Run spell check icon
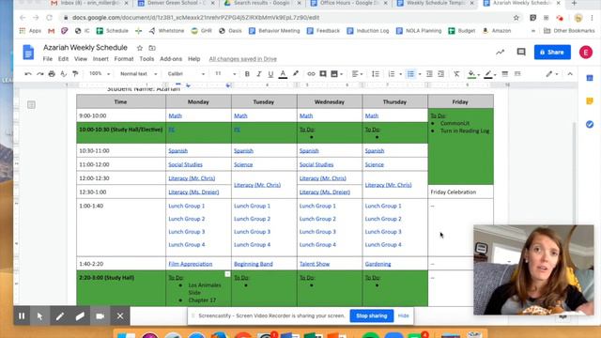The width and height of the screenshot is (601, 338). 64,74
